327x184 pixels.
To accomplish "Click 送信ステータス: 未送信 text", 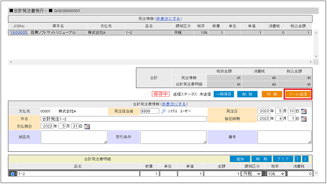I will point(192,94).
